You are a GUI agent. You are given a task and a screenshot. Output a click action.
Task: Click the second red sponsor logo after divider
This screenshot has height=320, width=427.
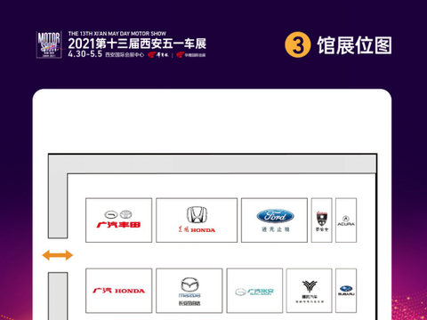click(x=190, y=55)
